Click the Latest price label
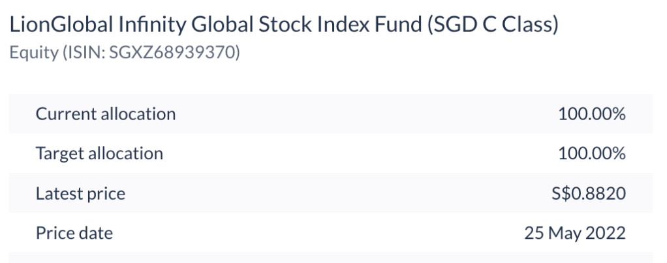The image size is (667, 263). point(80,193)
